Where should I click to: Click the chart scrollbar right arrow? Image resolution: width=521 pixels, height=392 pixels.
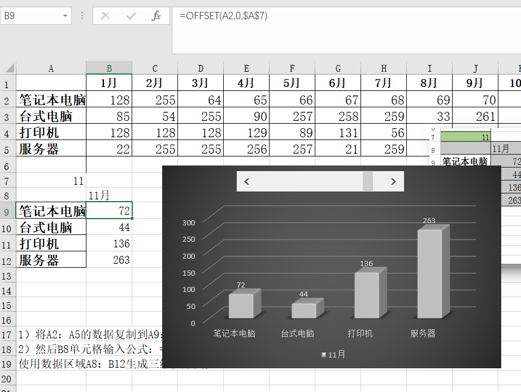click(x=393, y=181)
